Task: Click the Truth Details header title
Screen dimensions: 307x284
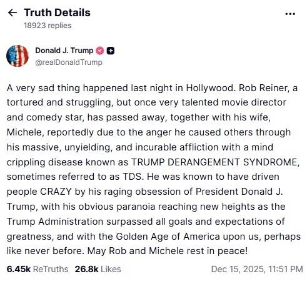Action: pyautogui.click(x=57, y=12)
